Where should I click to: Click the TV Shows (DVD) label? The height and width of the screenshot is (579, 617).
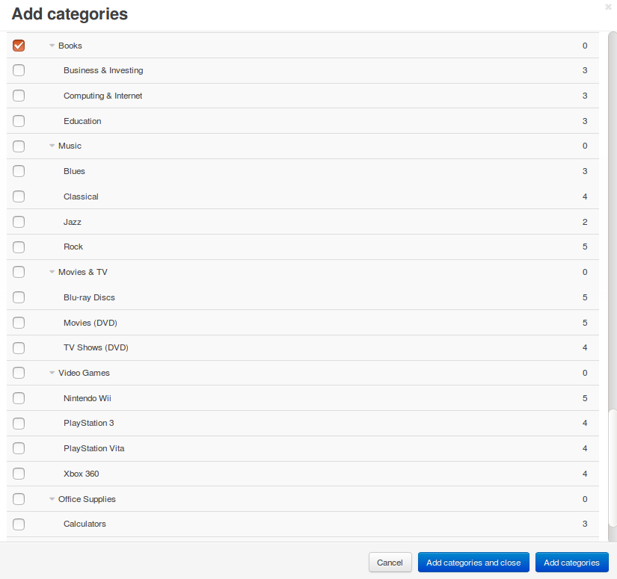(96, 347)
